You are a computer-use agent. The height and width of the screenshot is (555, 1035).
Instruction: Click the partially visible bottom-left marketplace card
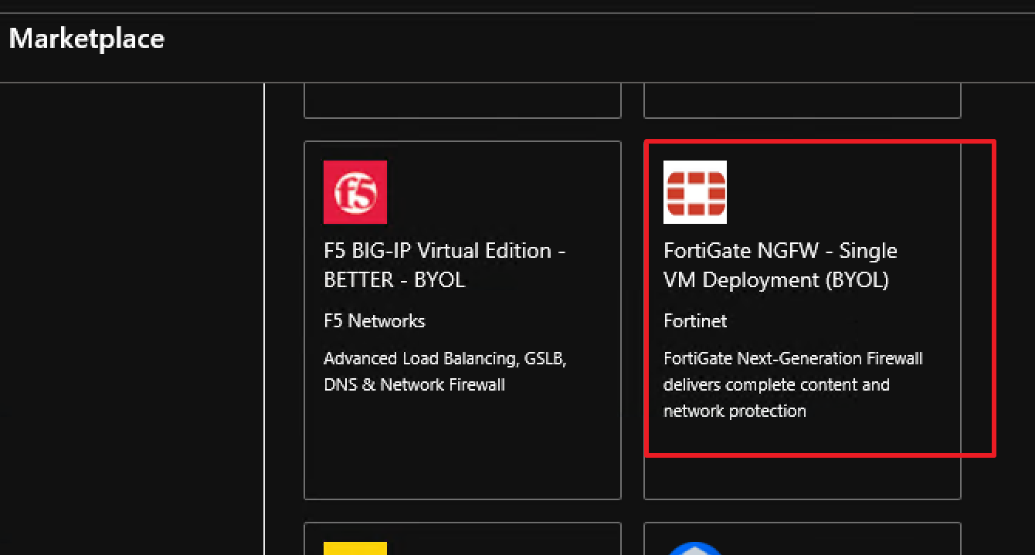pos(463,540)
